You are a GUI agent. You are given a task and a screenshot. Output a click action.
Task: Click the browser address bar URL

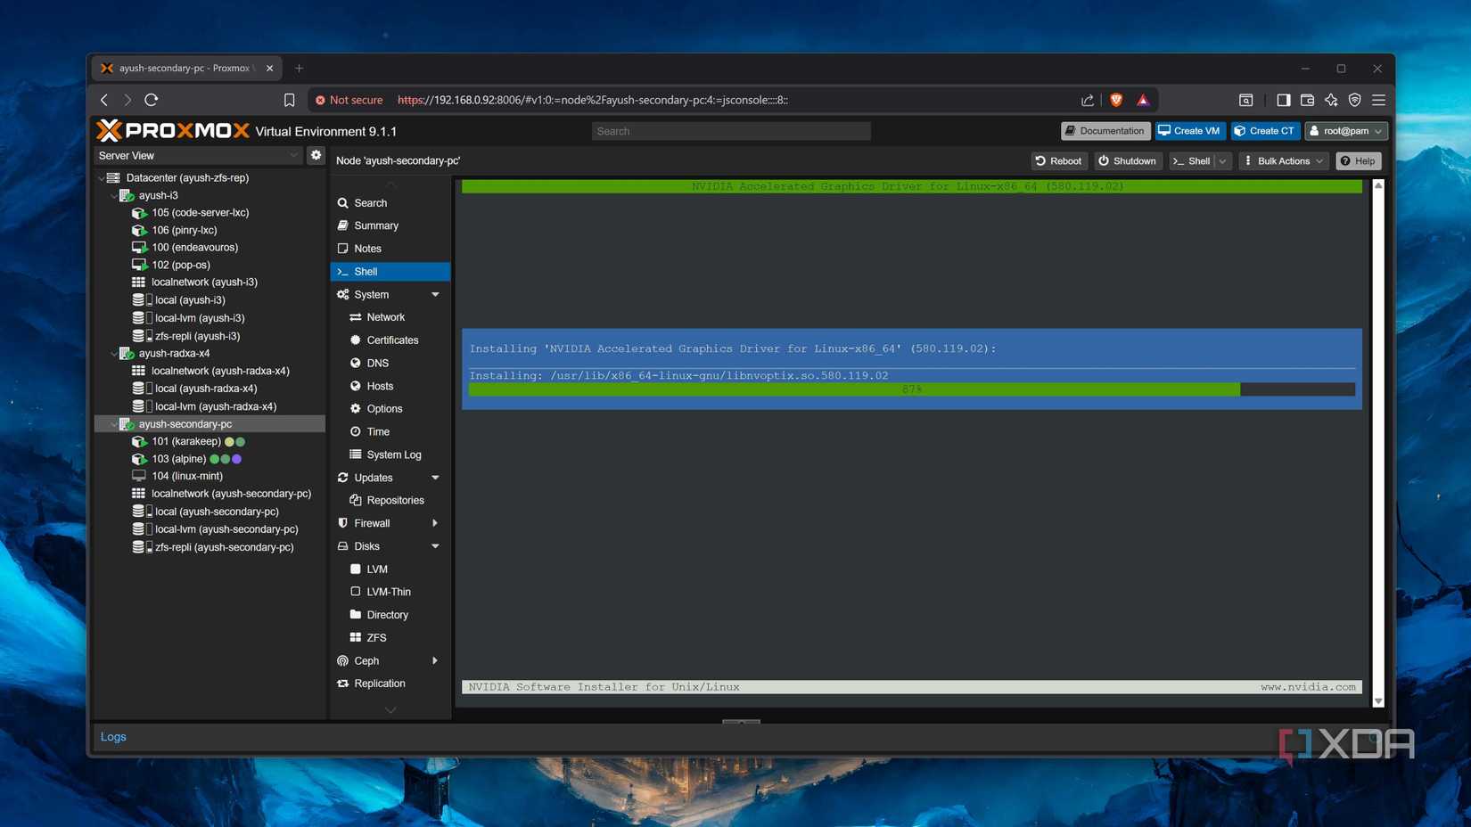tap(593, 100)
